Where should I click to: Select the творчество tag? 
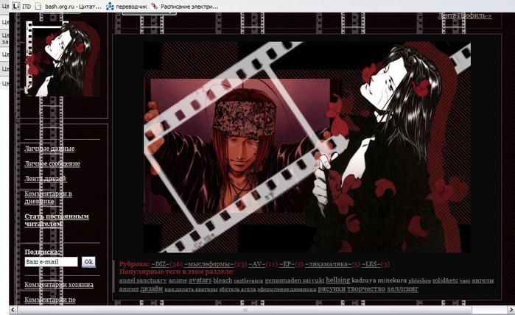point(366,289)
